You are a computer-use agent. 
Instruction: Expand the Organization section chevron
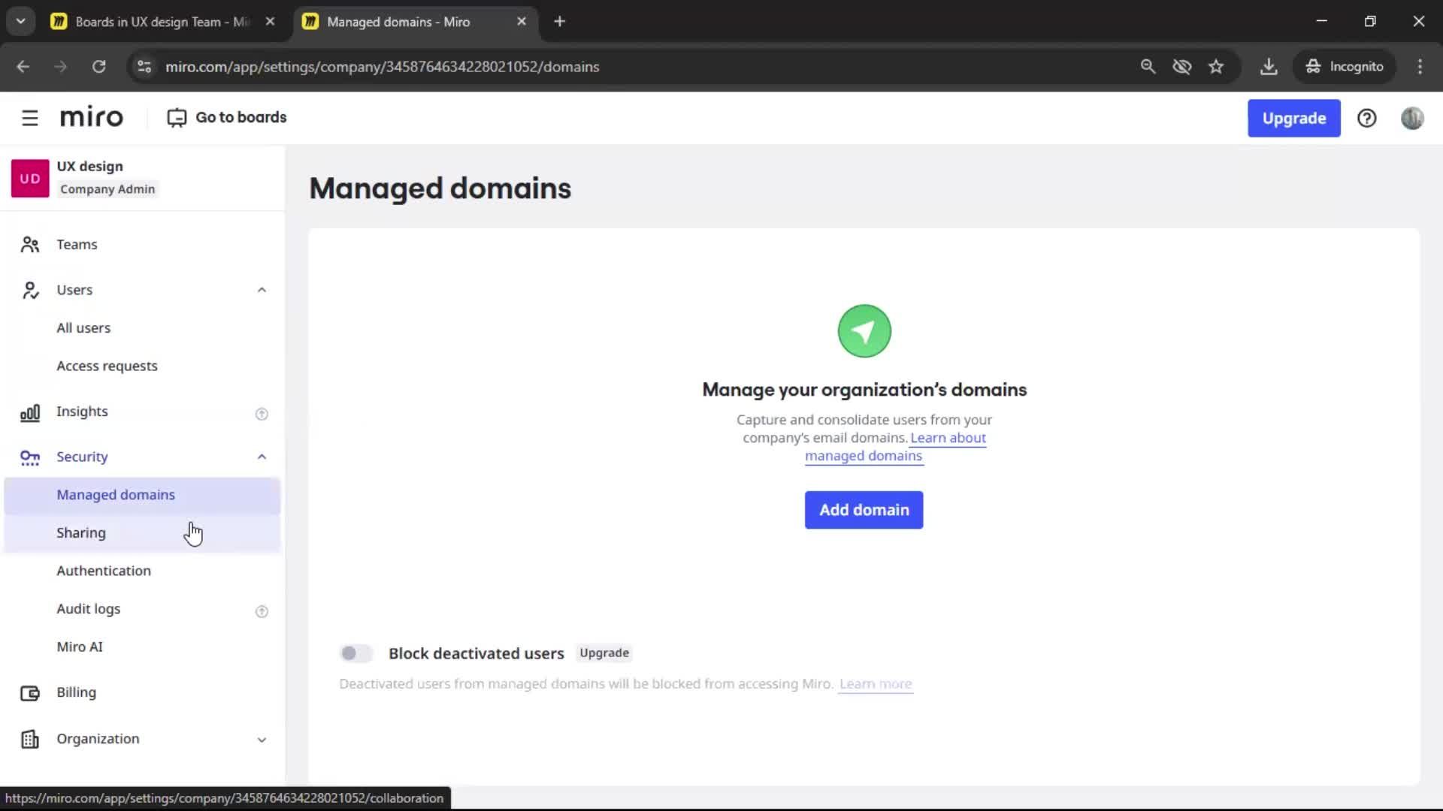262,740
